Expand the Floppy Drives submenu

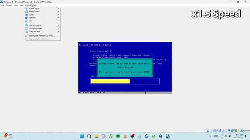click(x=43, y=12)
